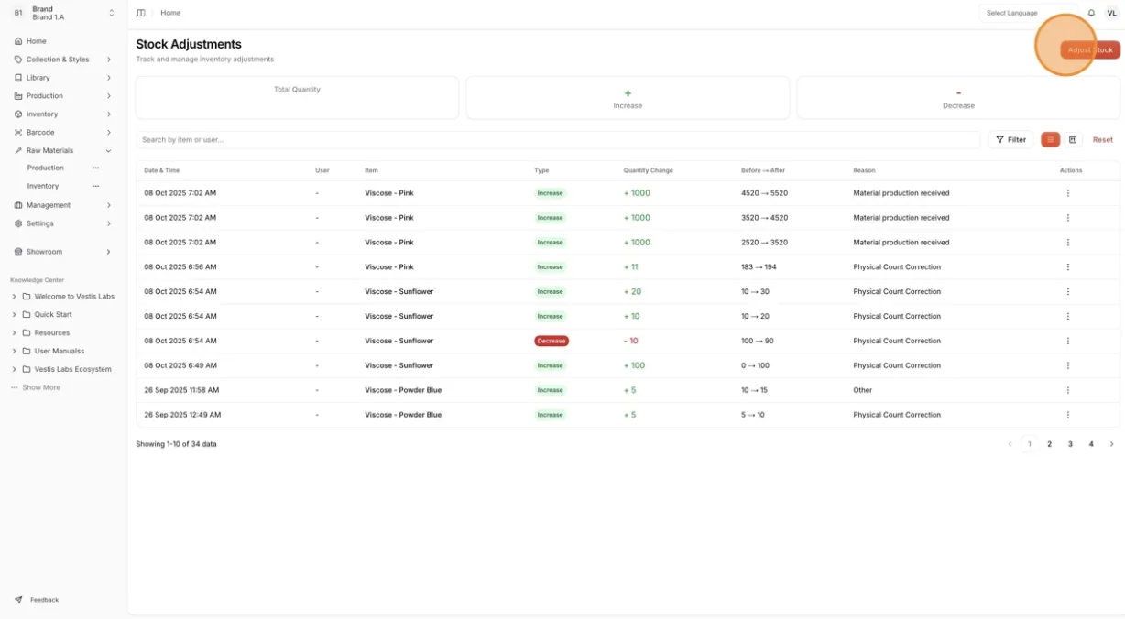This screenshot has height=619, width=1125.
Task: Open actions for 10 → 15 Powder Blue row
Action: click(1067, 390)
